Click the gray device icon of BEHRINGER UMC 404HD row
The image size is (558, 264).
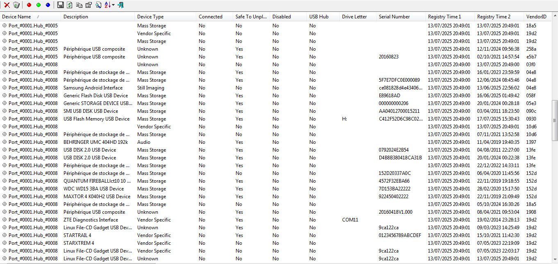[x=5, y=142]
